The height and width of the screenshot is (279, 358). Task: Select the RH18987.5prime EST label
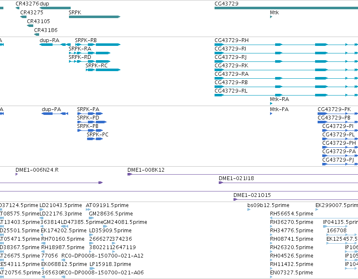tap(63, 248)
